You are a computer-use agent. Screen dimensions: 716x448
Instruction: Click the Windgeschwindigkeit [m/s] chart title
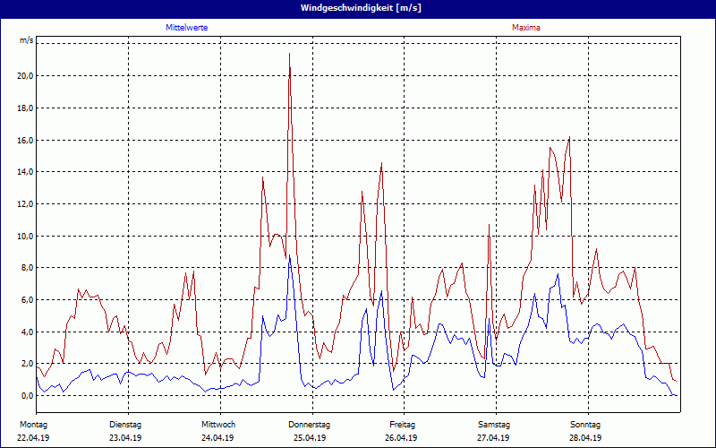[358, 8]
